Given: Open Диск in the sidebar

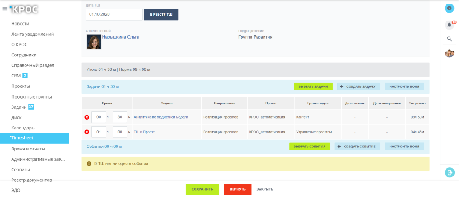Looking at the screenshot, I should [x=17, y=117].
